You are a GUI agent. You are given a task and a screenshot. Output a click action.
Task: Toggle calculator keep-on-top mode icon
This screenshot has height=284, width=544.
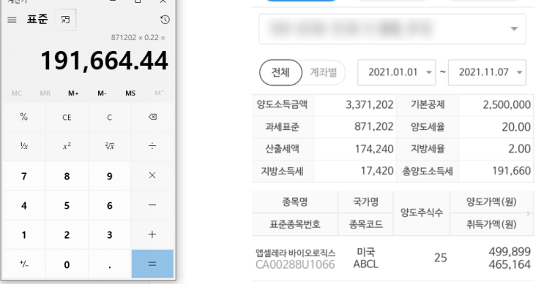[65, 20]
